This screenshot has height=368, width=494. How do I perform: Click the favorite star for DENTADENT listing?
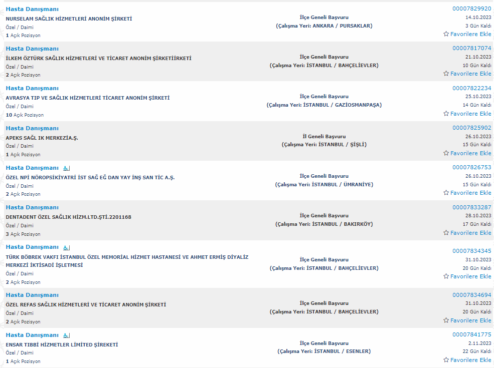446,233
